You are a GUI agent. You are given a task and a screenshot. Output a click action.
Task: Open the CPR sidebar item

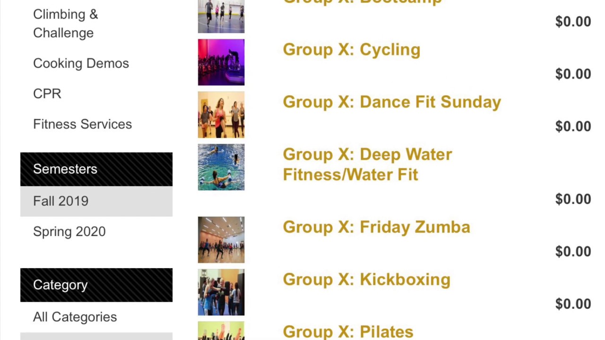click(x=47, y=94)
